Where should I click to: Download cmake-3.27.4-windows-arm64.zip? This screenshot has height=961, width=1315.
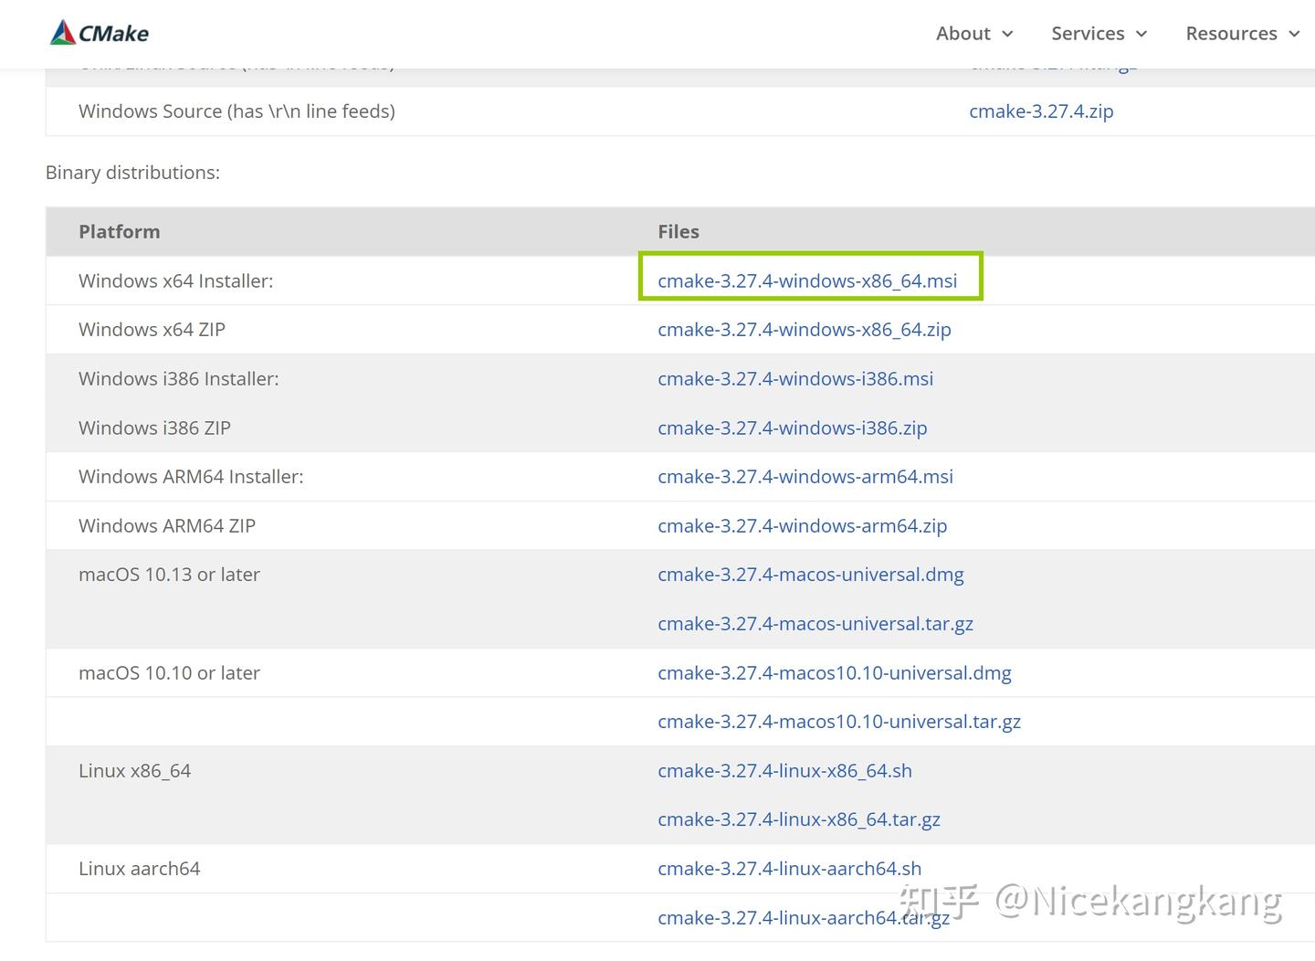pos(802,525)
